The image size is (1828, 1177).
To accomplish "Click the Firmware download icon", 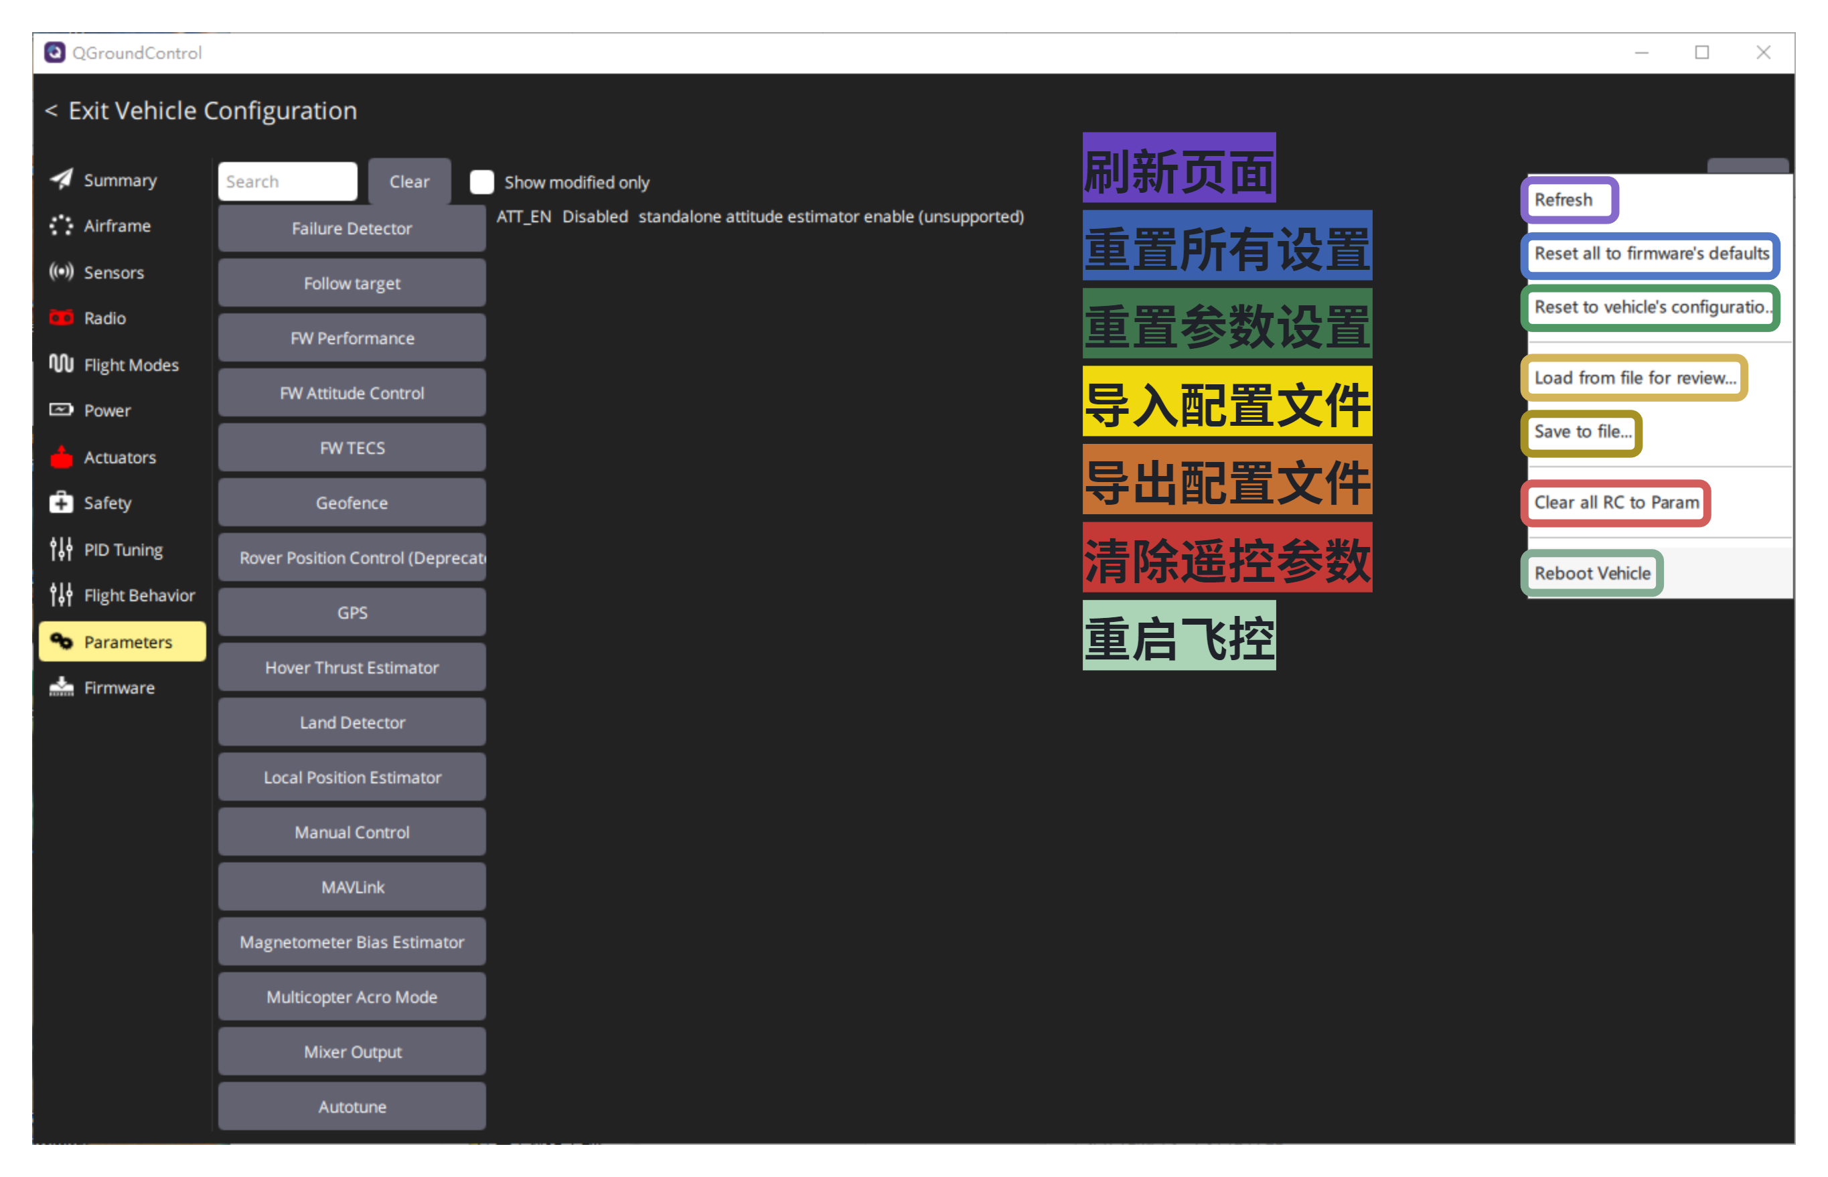I will click(61, 687).
